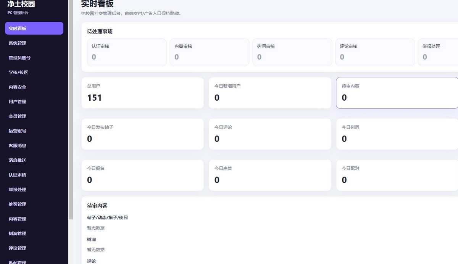
Task: Open the 今日报名 stat card
Action: coord(142,175)
